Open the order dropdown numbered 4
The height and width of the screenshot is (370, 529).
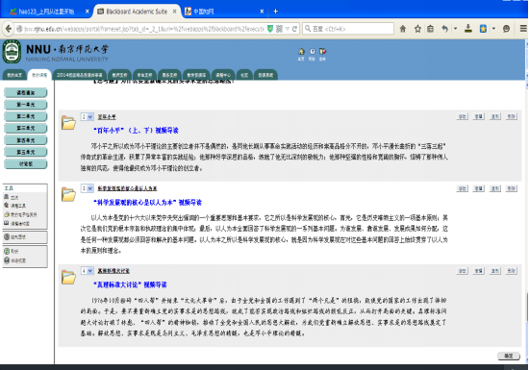click(x=87, y=271)
